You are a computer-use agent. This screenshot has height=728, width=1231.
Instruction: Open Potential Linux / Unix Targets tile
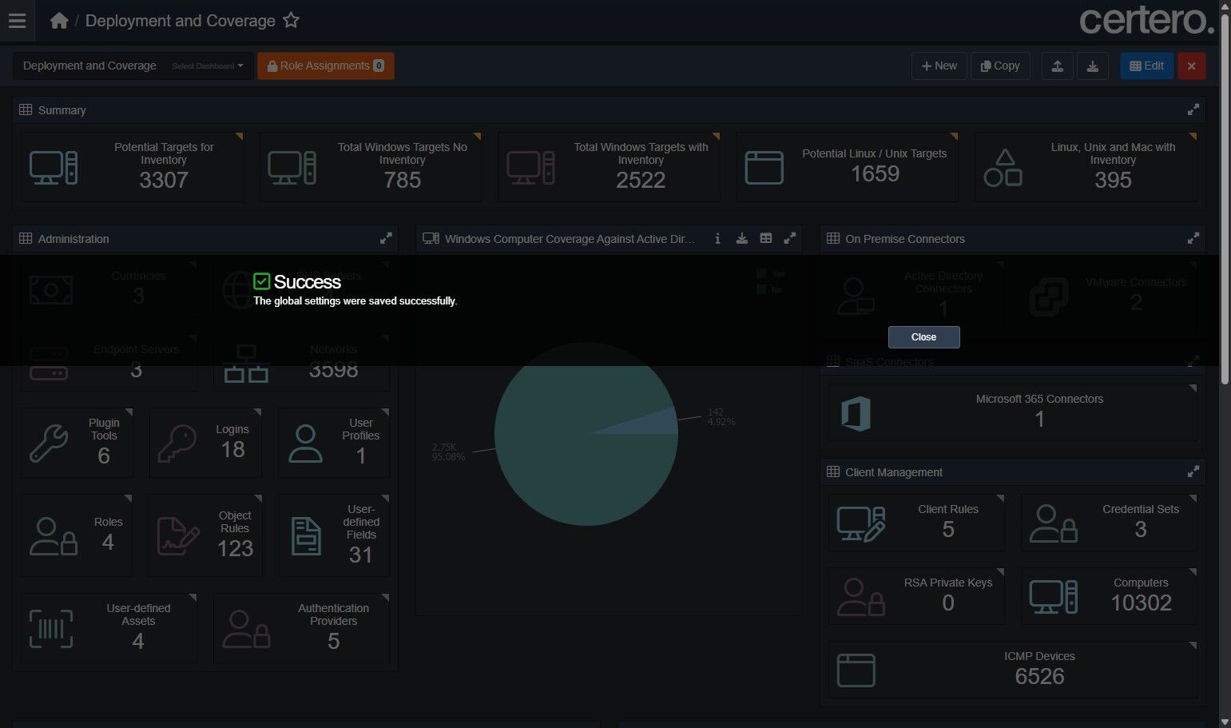[x=847, y=166]
